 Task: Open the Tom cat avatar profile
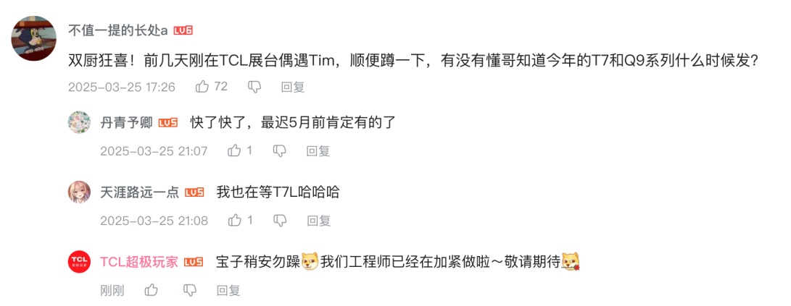[x=34, y=38]
